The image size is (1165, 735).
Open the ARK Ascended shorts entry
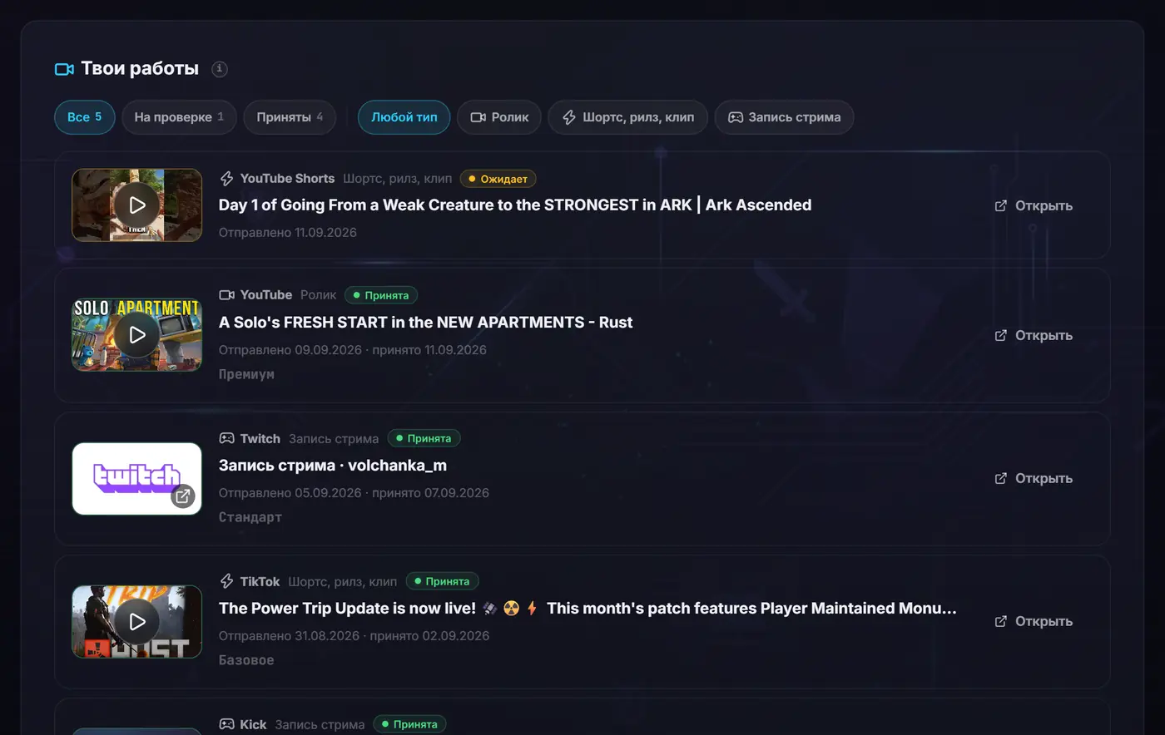click(x=1034, y=205)
